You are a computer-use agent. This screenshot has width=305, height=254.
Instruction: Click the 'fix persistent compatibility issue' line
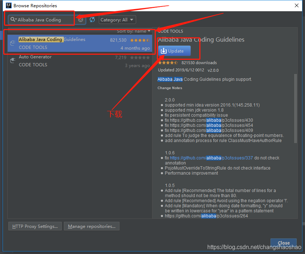(x=196, y=115)
